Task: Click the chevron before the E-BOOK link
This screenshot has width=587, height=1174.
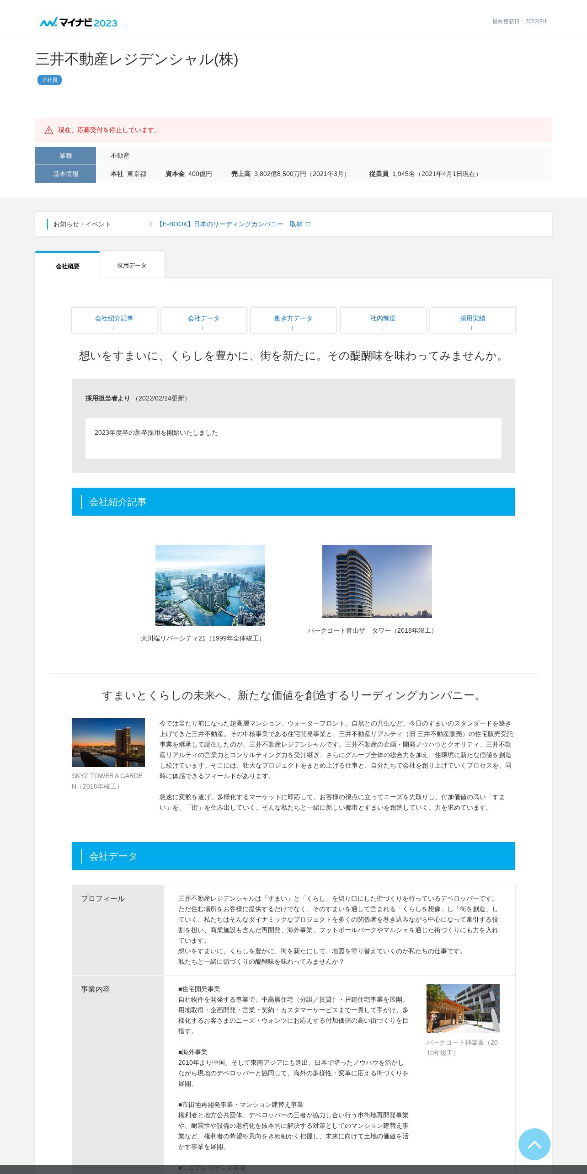Action: point(150,224)
